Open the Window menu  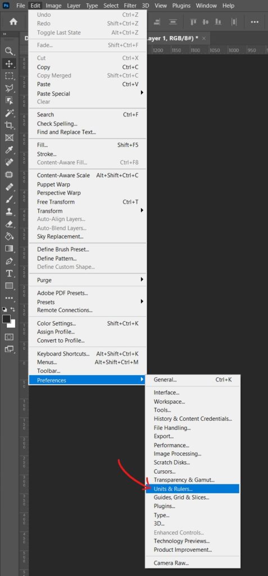click(206, 6)
